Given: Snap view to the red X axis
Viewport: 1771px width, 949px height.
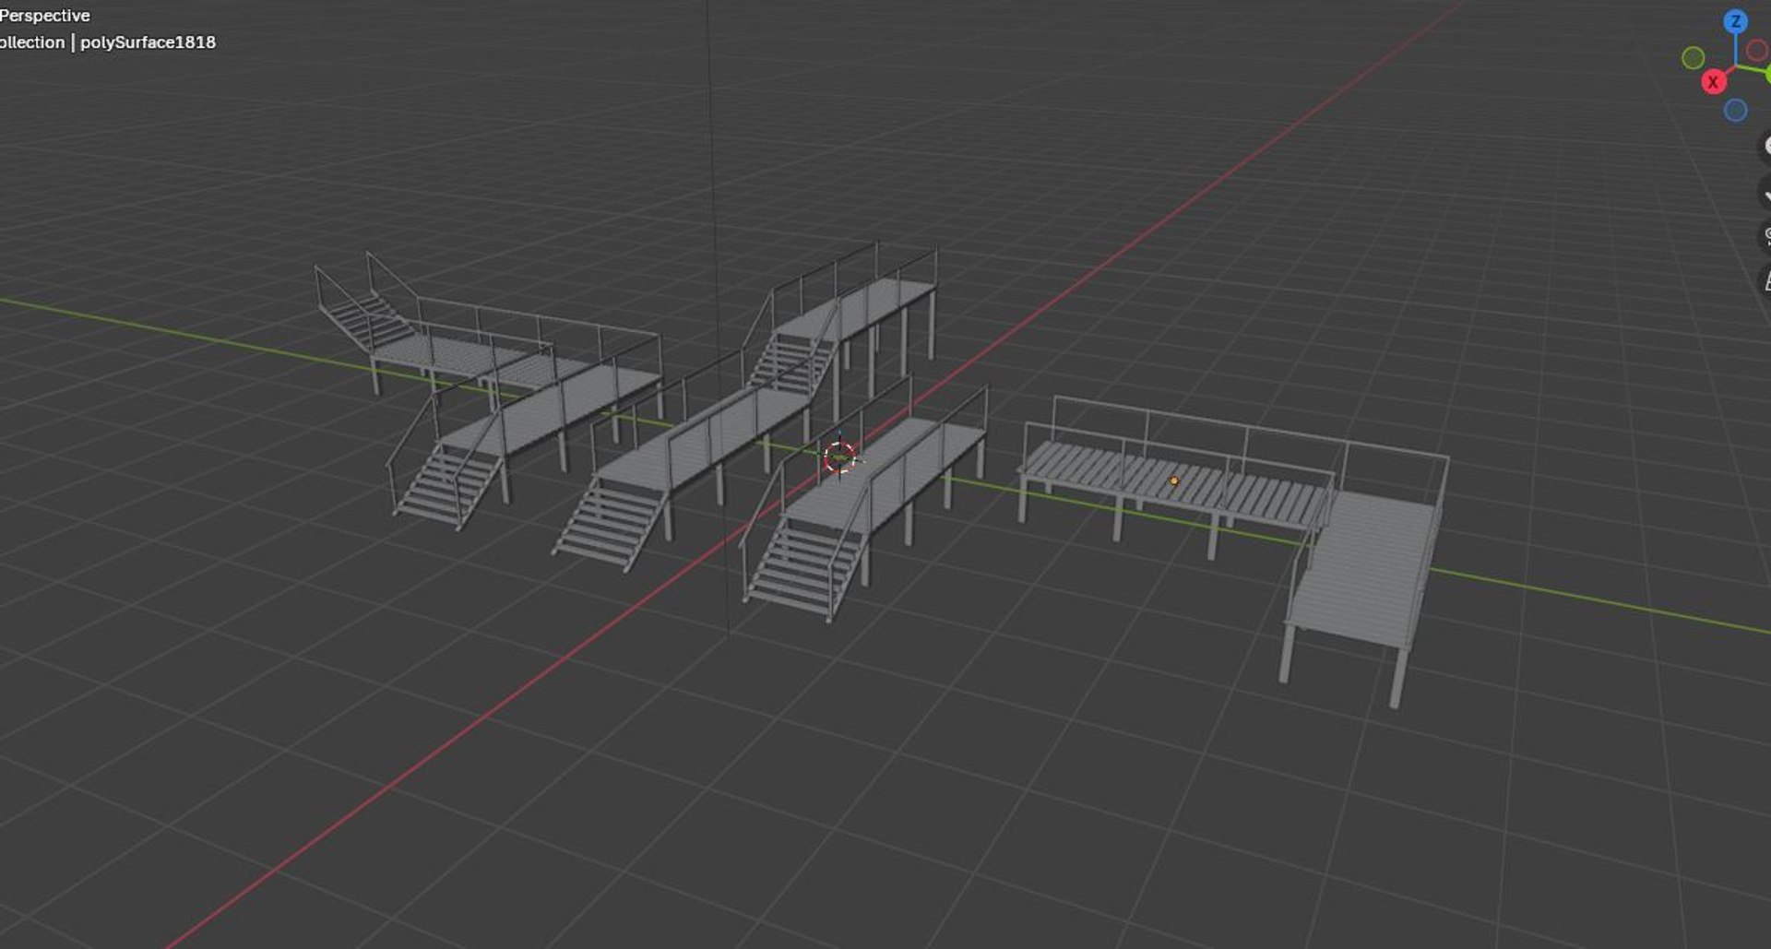Looking at the screenshot, I should tap(1713, 82).
